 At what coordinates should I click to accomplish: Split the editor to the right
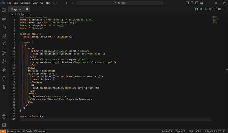(219, 9)
